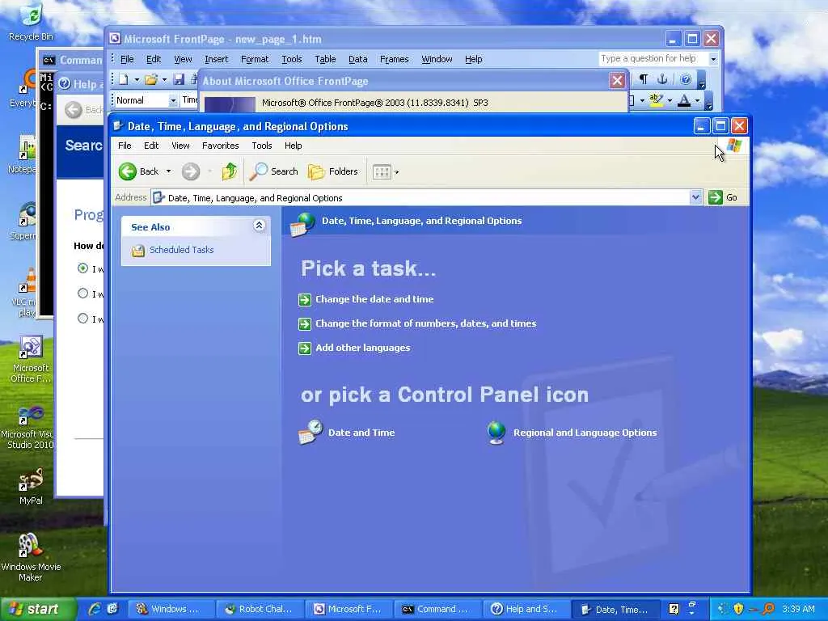Click the Back arrow icon in Control Panel
This screenshot has height=621, width=828.
(x=127, y=171)
